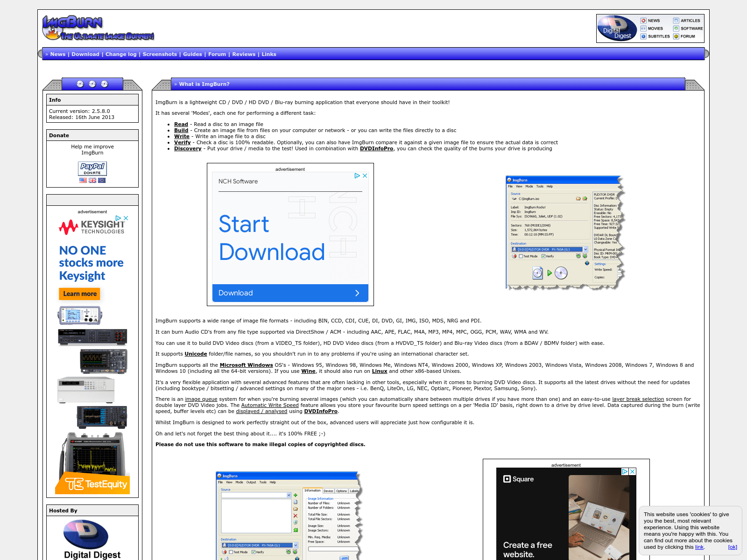Follow the Build mode link
This screenshot has height=560, width=747.
coord(181,130)
